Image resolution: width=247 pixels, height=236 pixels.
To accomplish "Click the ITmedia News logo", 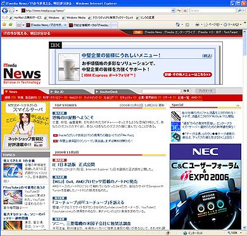I will tap(22, 73).
